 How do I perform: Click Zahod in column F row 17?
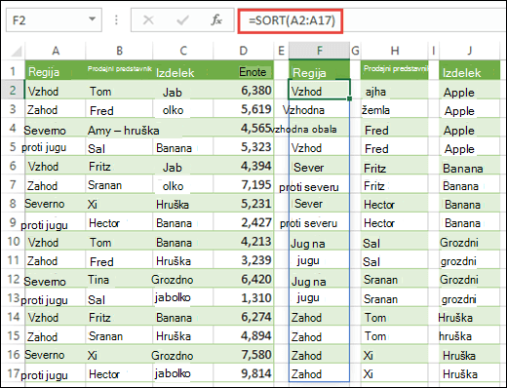(306, 374)
